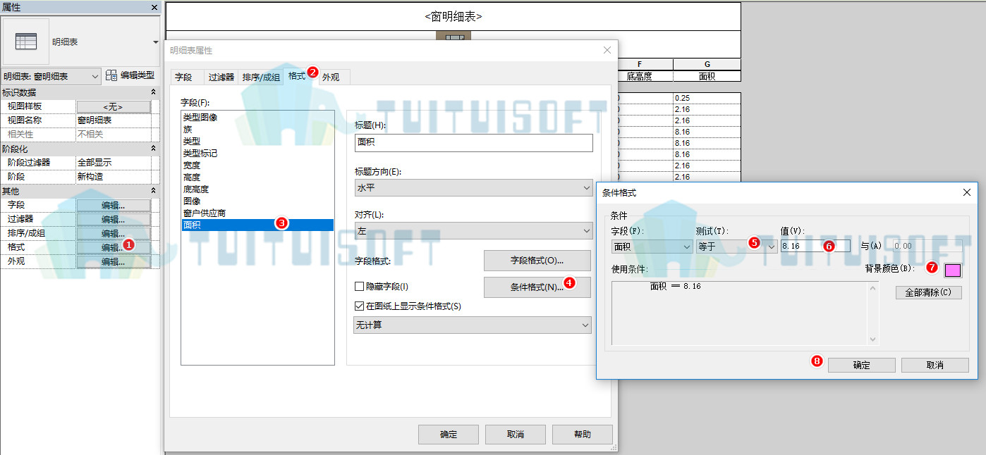This screenshot has width=986, height=455.
Task: Click the 编辑类型 icon in Properties panel
Action: (111, 75)
